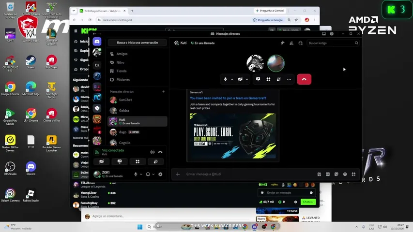Viewport: 413px width, 232px height.
Task: Open the 'Es' server in Discord sidebar
Action: (x=97, y=65)
